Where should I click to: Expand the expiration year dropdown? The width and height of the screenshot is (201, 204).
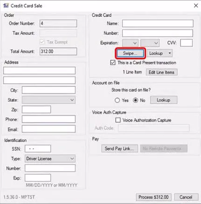(x=150, y=43)
